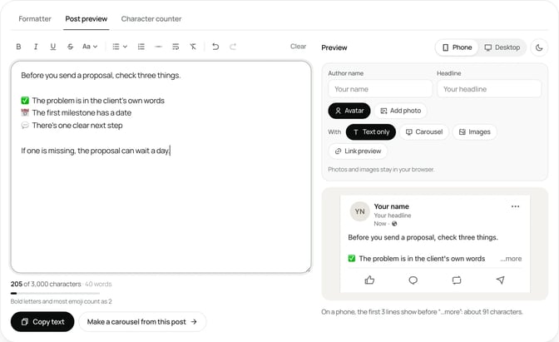The image size is (559, 342).
Task: Click the last editor line ending "wait a day."
Action: pos(96,151)
